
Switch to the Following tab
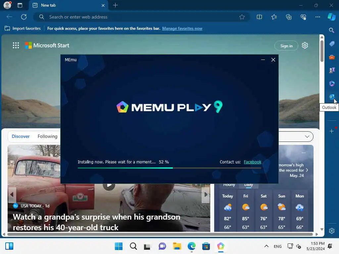[47, 136]
